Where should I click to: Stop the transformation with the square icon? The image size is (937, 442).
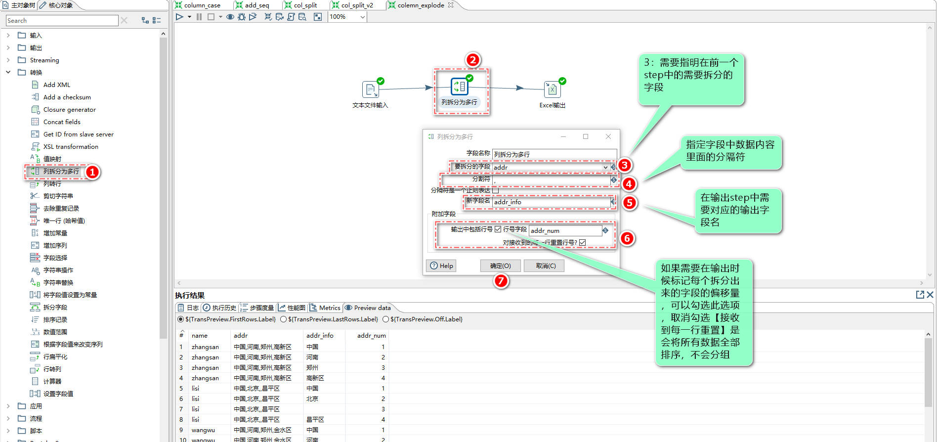click(211, 17)
